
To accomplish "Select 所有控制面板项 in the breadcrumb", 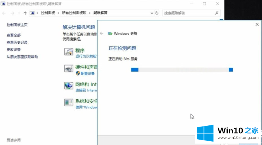I will tap(74, 13).
